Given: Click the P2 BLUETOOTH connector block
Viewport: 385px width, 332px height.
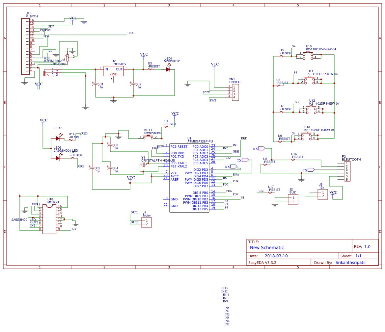Looking at the screenshot, I should 347,171.
